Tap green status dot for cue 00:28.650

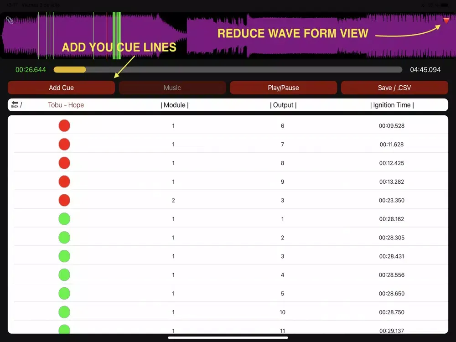[x=64, y=293]
